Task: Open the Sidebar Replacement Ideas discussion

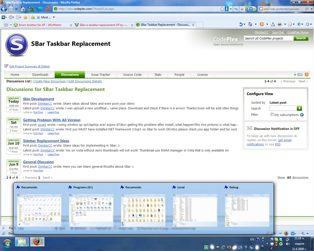Action: pos(46,141)
